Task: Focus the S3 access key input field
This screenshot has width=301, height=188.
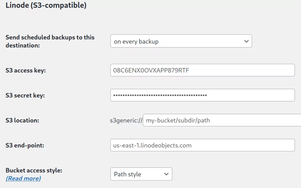Action: tap(202, 70)
